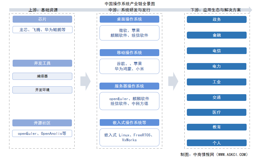Click the 开源社区 header

click(x=42, y=123)
